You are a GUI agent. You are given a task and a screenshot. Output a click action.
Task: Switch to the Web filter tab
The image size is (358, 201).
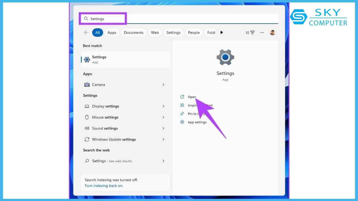click(155, 32)
